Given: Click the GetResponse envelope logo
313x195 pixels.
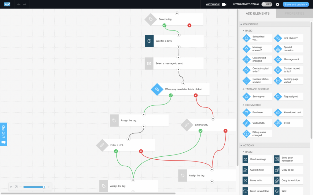Looking at the screenshot, I should (7, 4).
